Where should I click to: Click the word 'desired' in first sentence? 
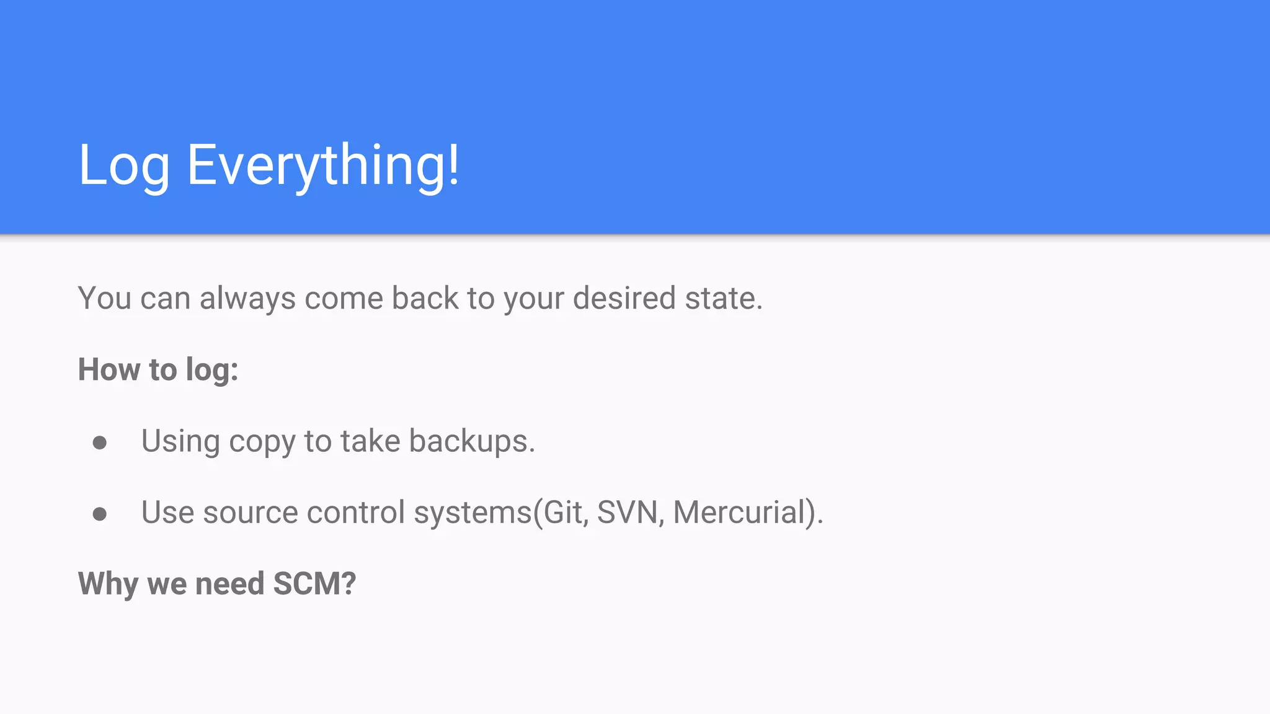pos(624,298)
